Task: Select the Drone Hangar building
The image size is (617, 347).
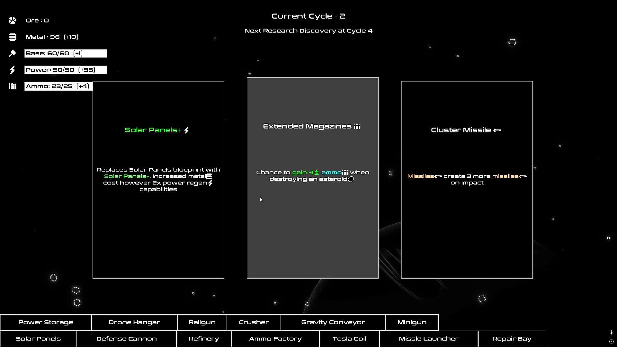Action: (134, 322)
